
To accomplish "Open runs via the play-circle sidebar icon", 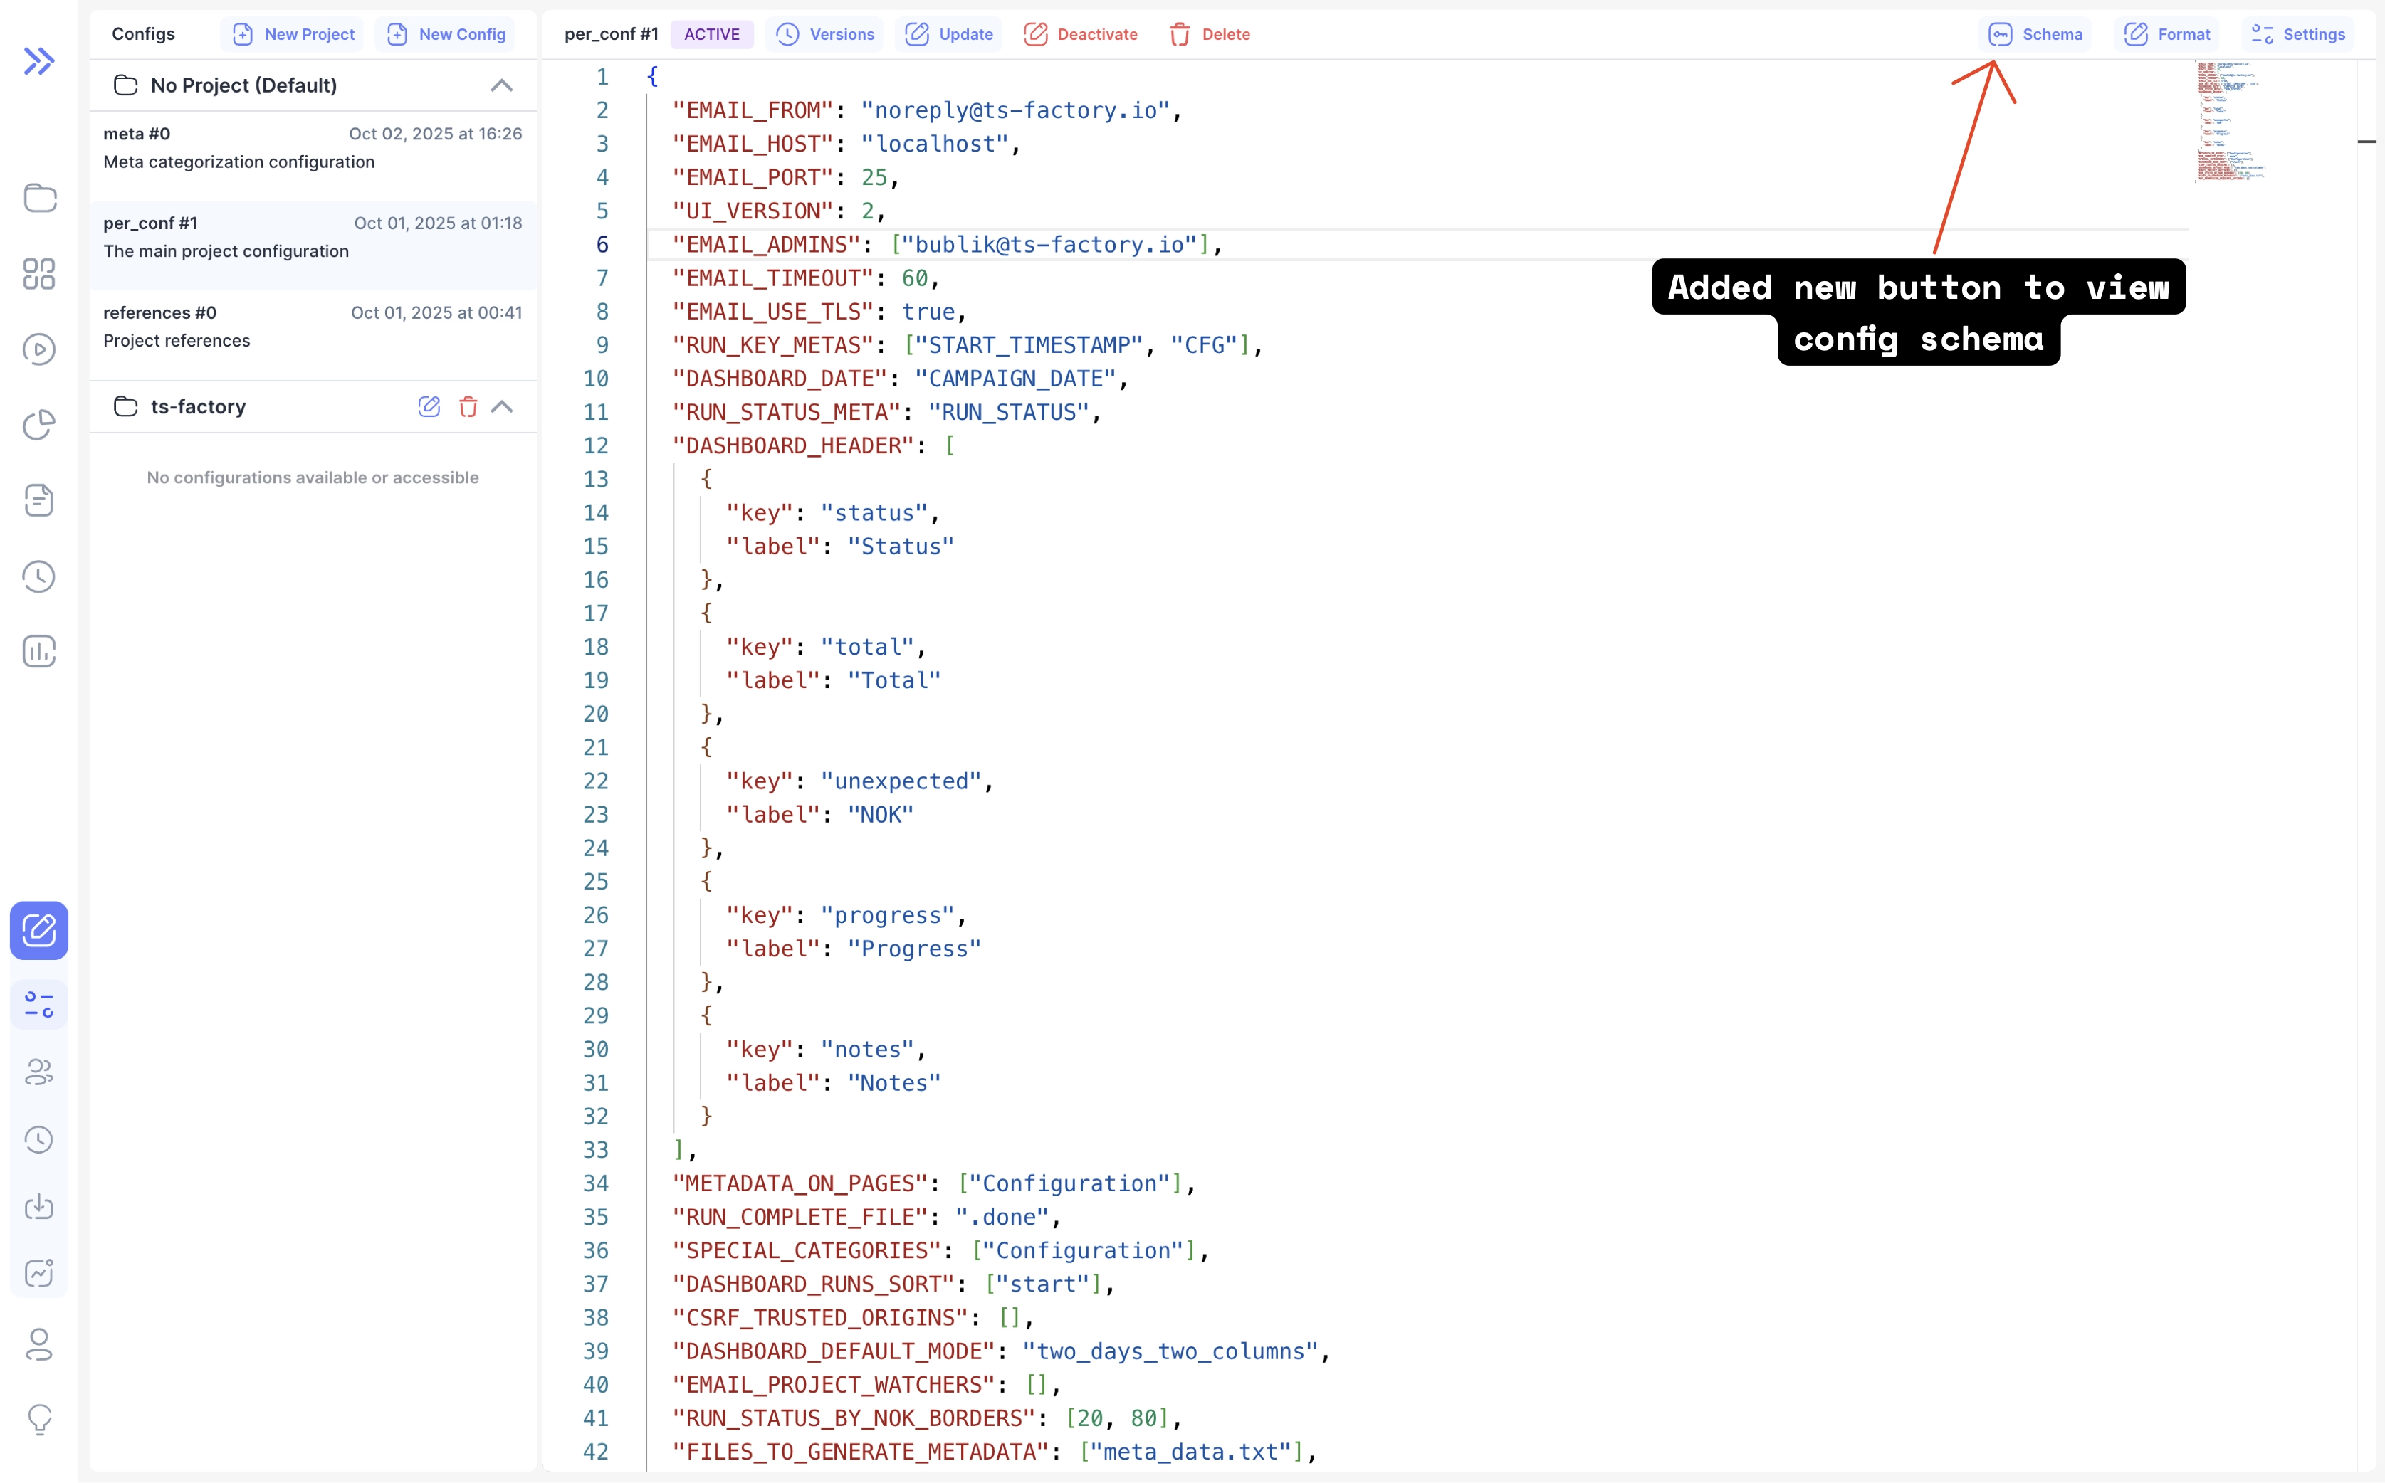I will pyautogui.click(x=40, y=349).
